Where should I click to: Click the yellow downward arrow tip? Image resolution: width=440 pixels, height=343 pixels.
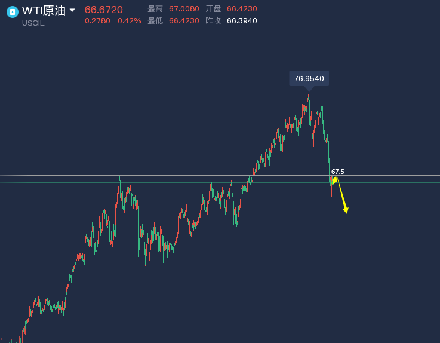[x=346, y=211]
